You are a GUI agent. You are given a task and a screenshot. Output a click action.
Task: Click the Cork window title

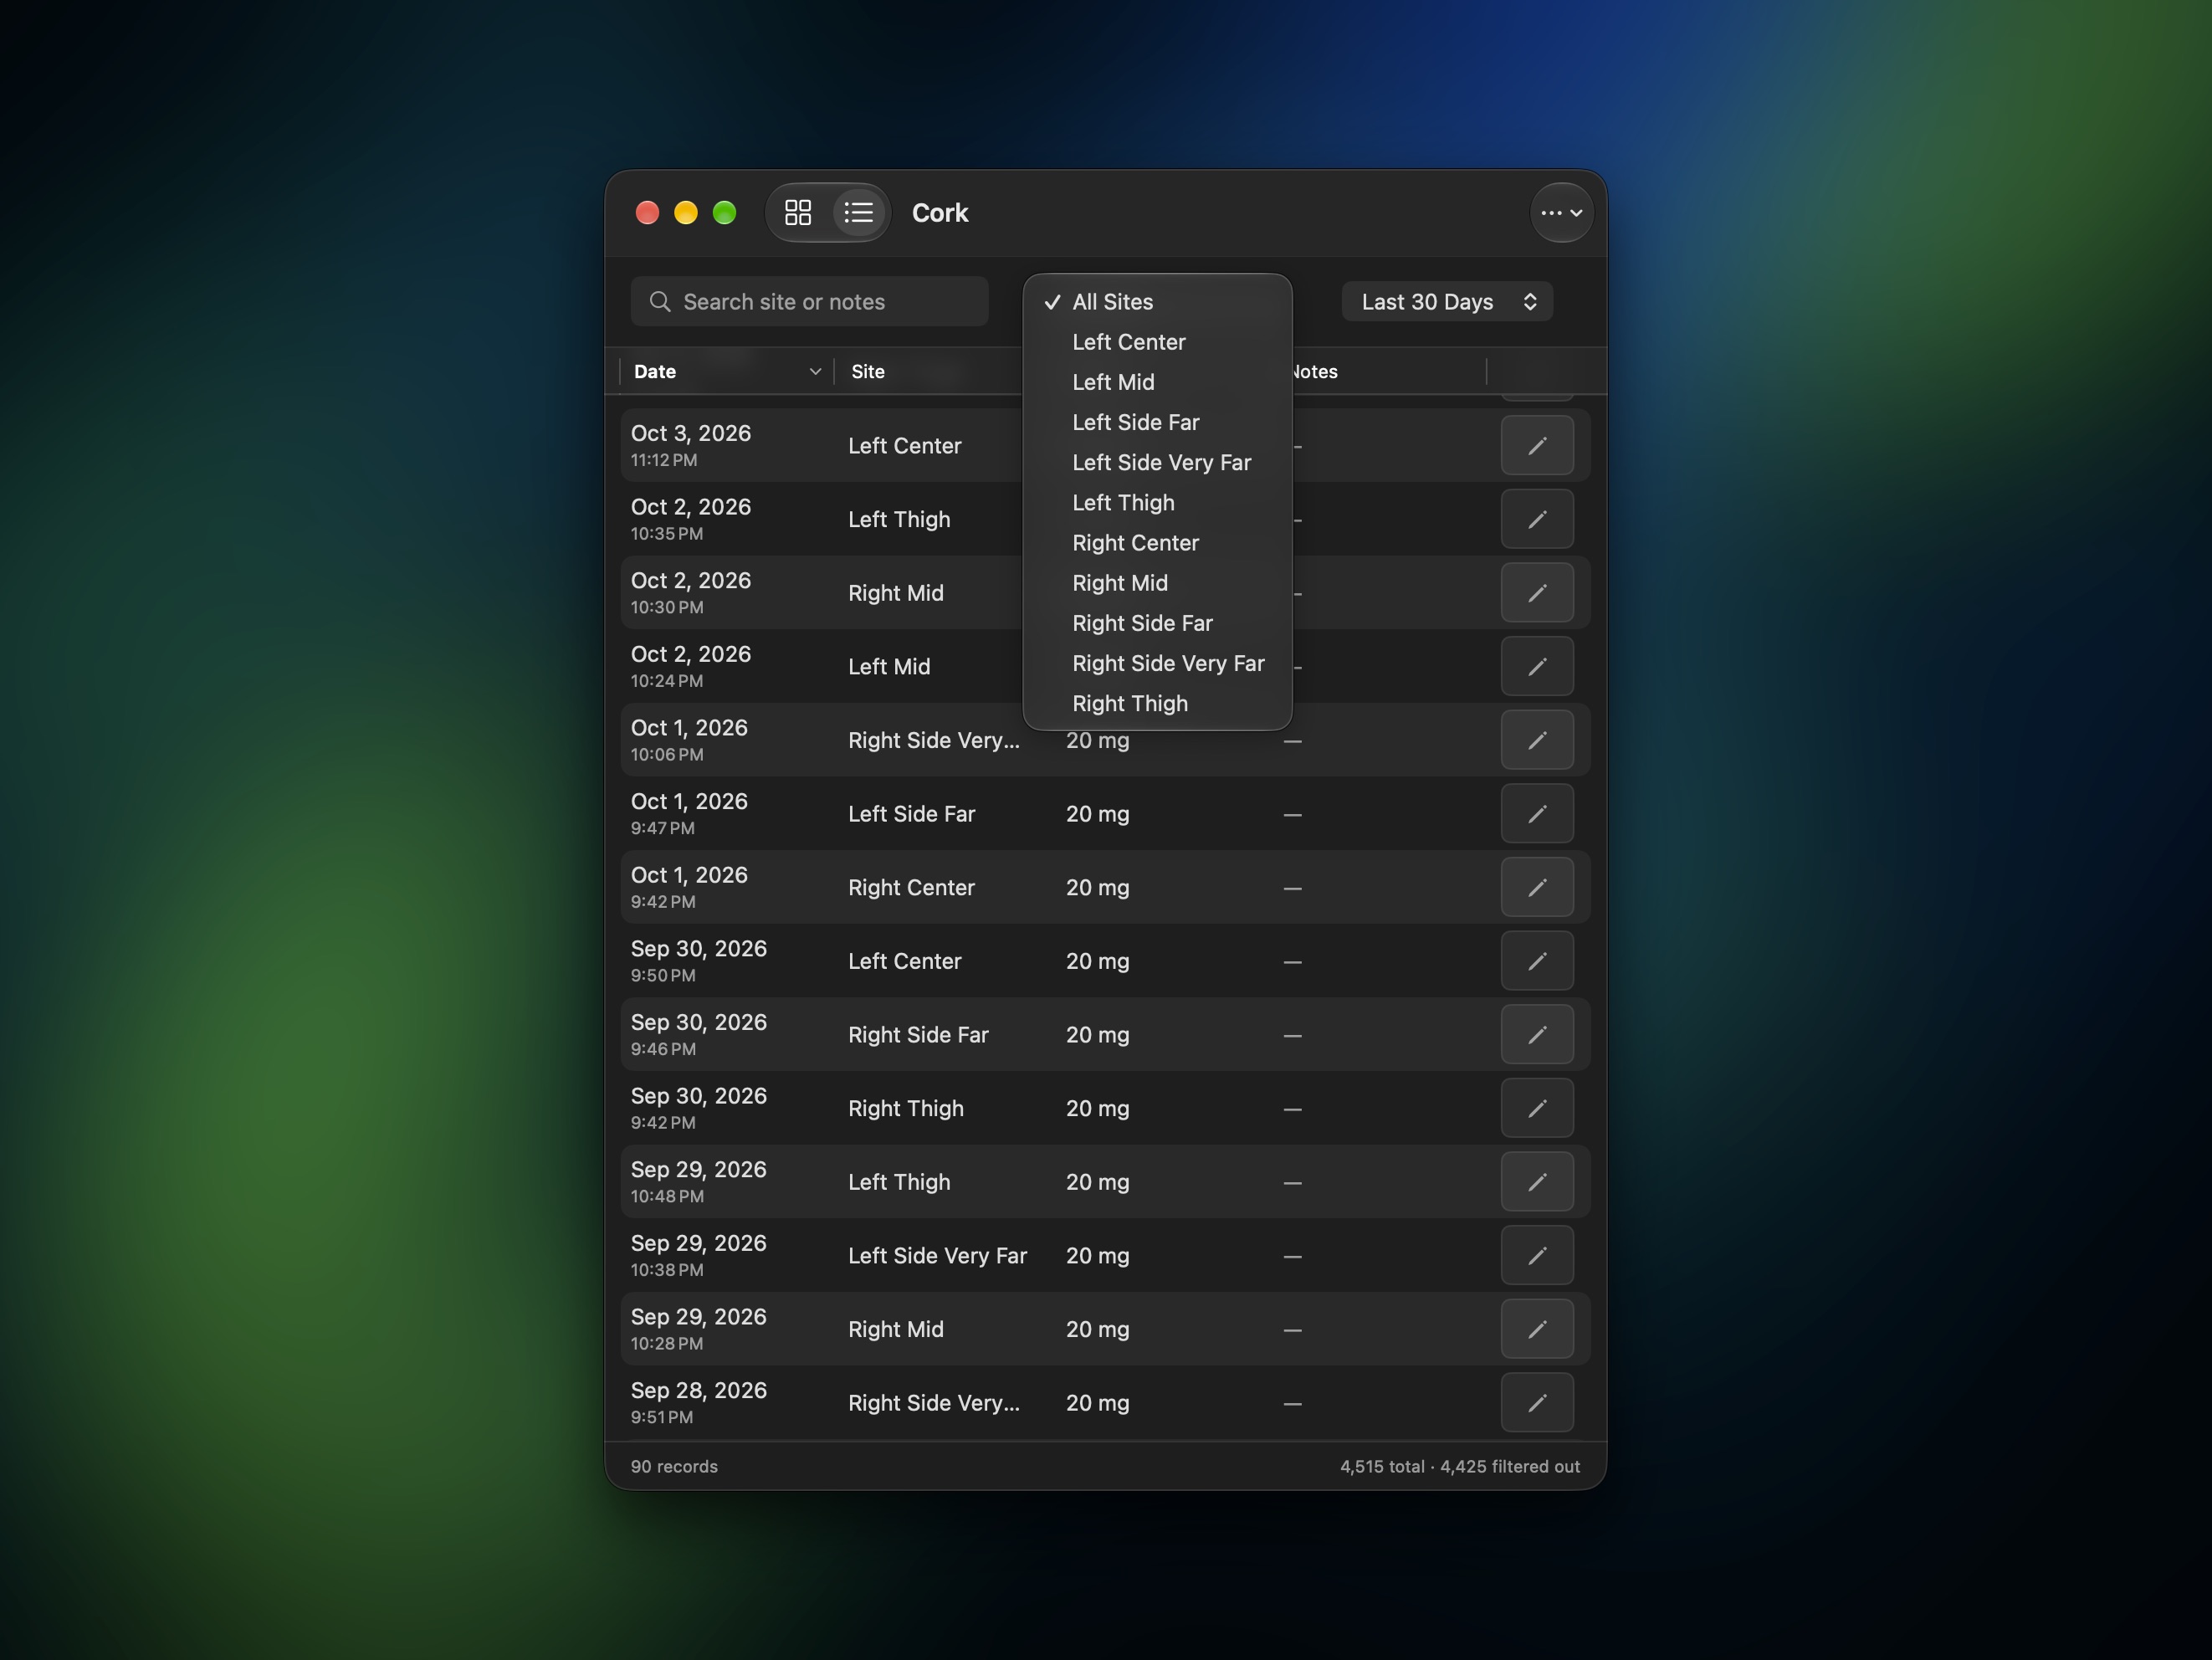(x=940, y=213)
